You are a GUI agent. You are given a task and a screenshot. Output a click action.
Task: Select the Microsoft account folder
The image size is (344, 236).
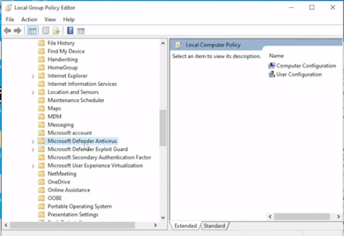point(70,133)
